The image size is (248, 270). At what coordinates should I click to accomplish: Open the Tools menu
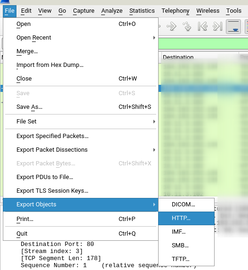pos(233,11)
